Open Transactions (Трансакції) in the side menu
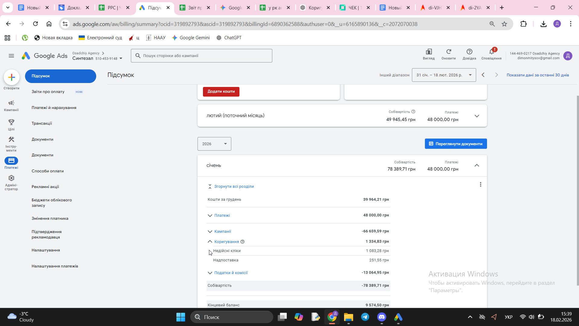 pyautogui.click(x=42, y=123)
